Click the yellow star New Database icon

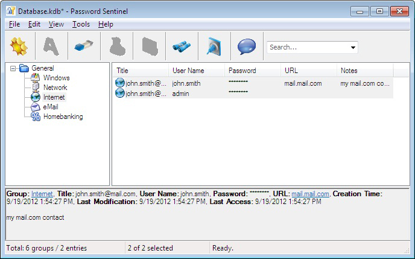click(19, 46)
